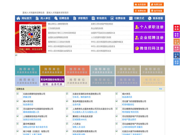Click the 更多 link in 招聘信息 header

[161, 89]
